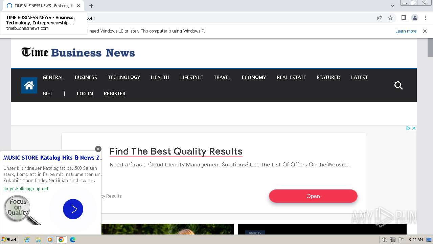Click the 9:22 AM system clock
The height and width of the screenshot is (244, 433).
coord(416,240)
